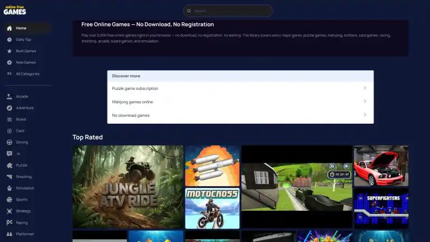Click the Card category icon

9,131
